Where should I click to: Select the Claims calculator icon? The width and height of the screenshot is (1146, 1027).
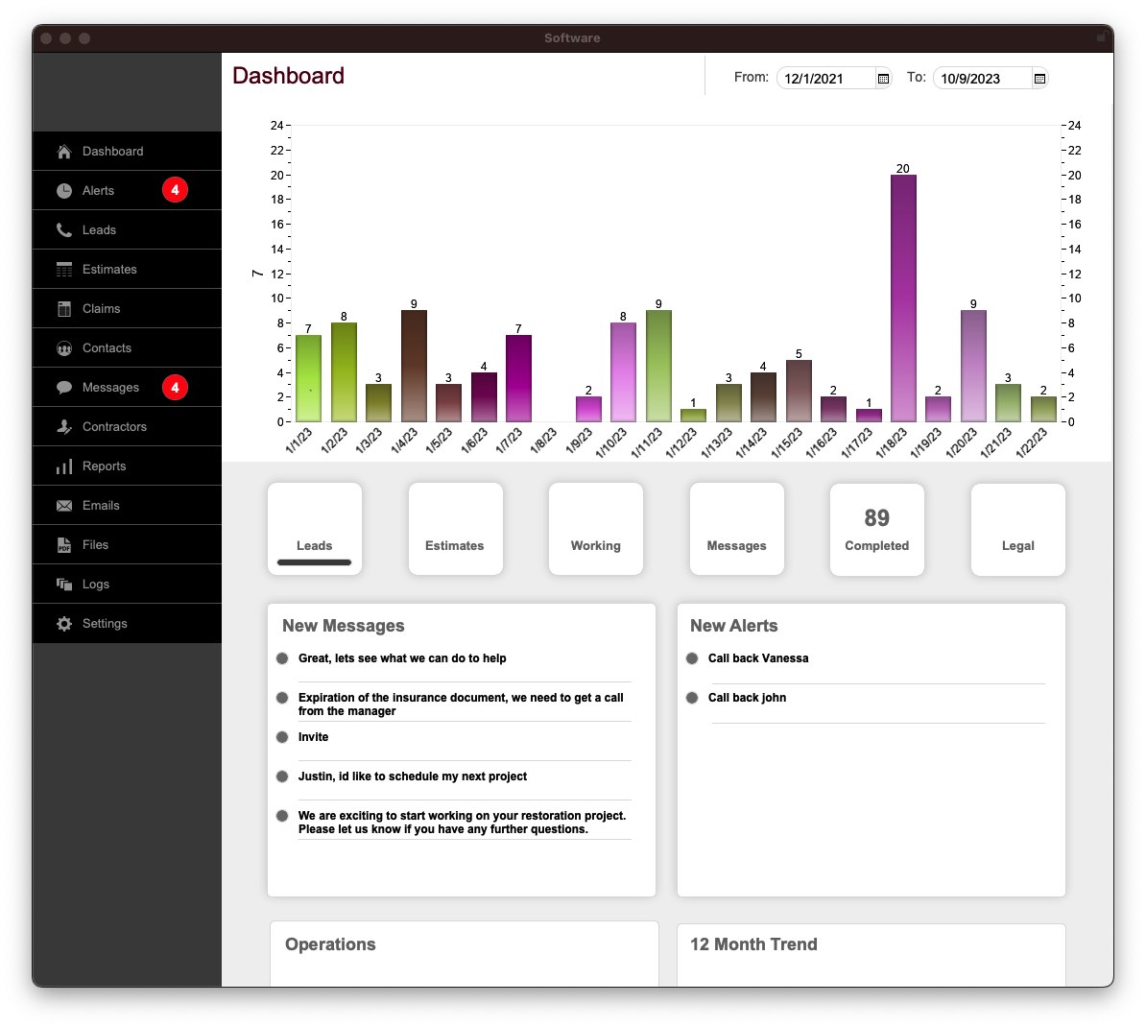pyautogui.click(x=64, y=309)
